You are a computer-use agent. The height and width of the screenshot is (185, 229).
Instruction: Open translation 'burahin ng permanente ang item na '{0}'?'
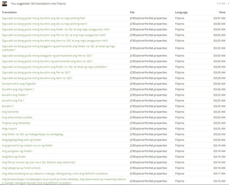click(x=47, y=61)
